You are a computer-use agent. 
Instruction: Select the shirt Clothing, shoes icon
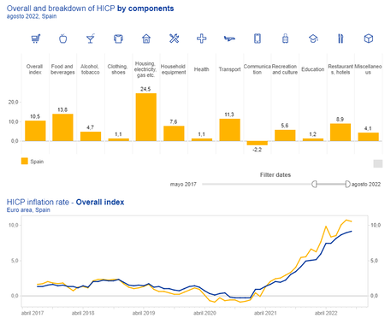118,38
